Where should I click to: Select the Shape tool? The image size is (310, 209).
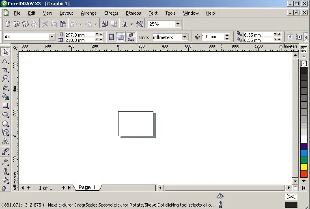coord(5,61)
